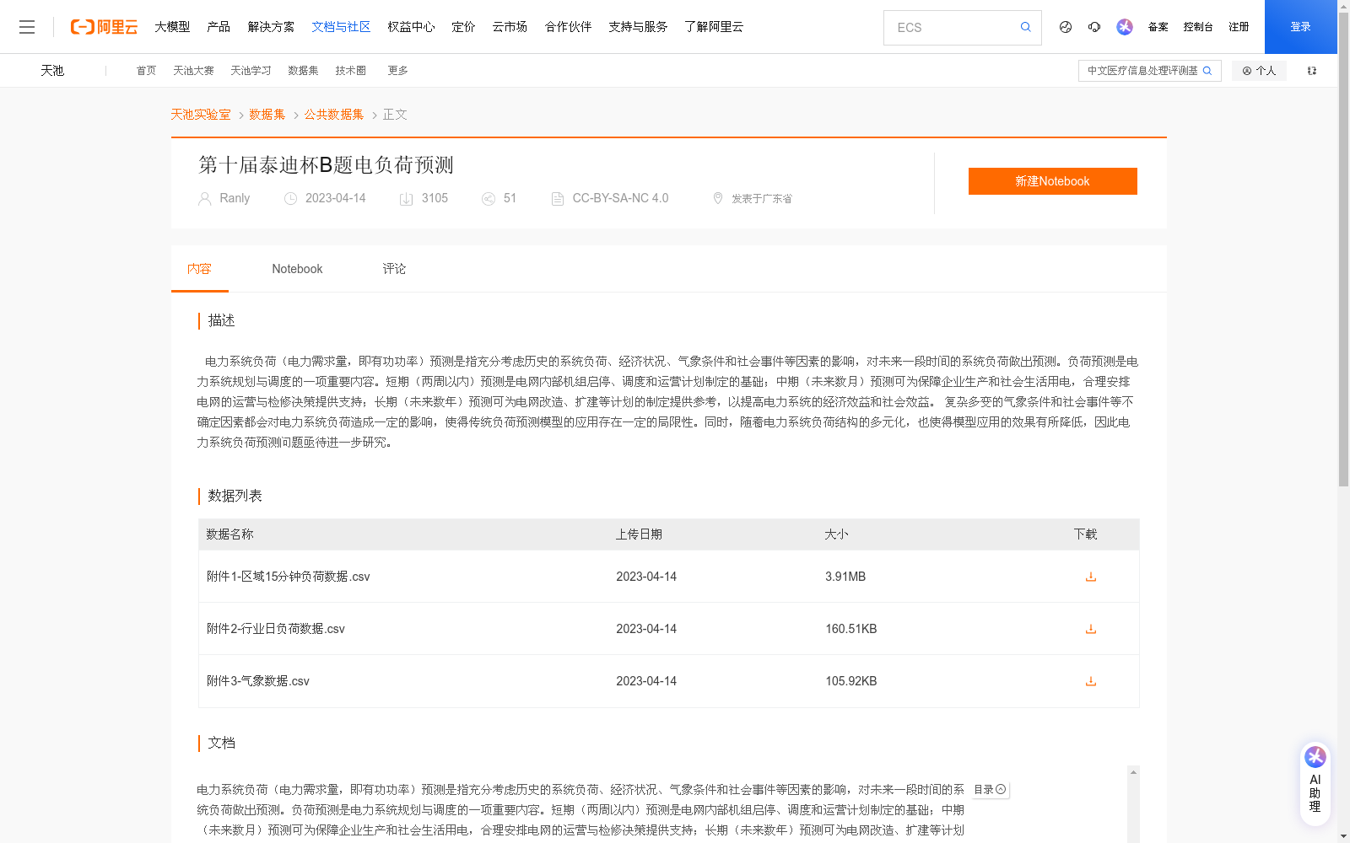The height and width of the screenshot is (843, 1350).
Task: Click the author avatar icon beside Ranly
Action: tap(204, 199)
